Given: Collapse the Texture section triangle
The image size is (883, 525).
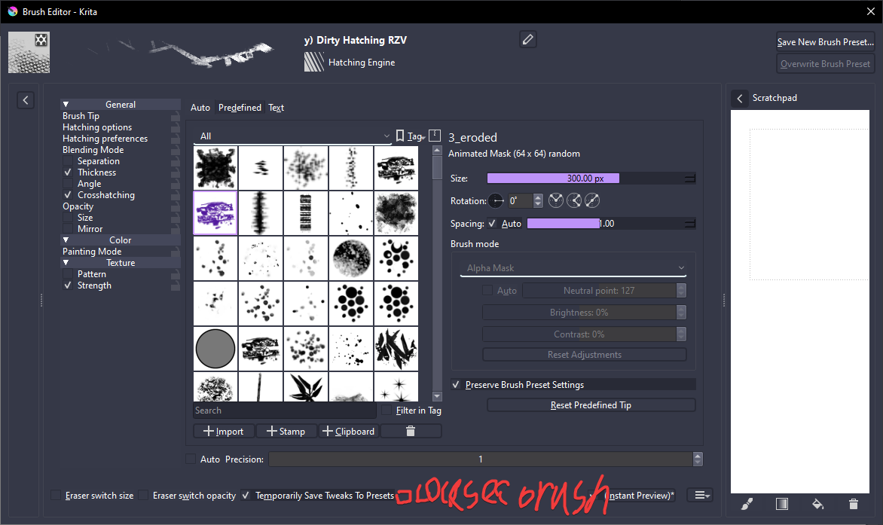Looking at the screenshot, I should [x=66, y=263].
